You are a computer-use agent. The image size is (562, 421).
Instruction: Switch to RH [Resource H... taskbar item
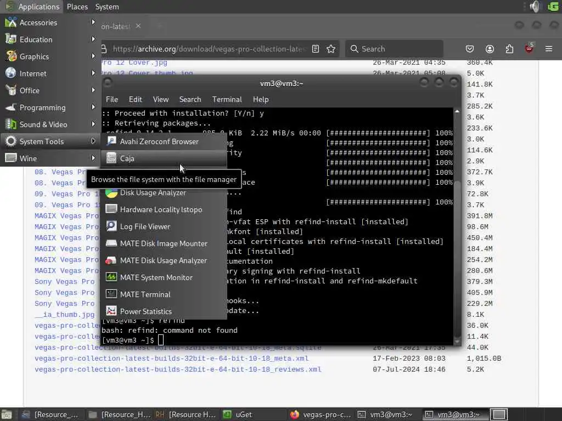[x=186, y=414]
